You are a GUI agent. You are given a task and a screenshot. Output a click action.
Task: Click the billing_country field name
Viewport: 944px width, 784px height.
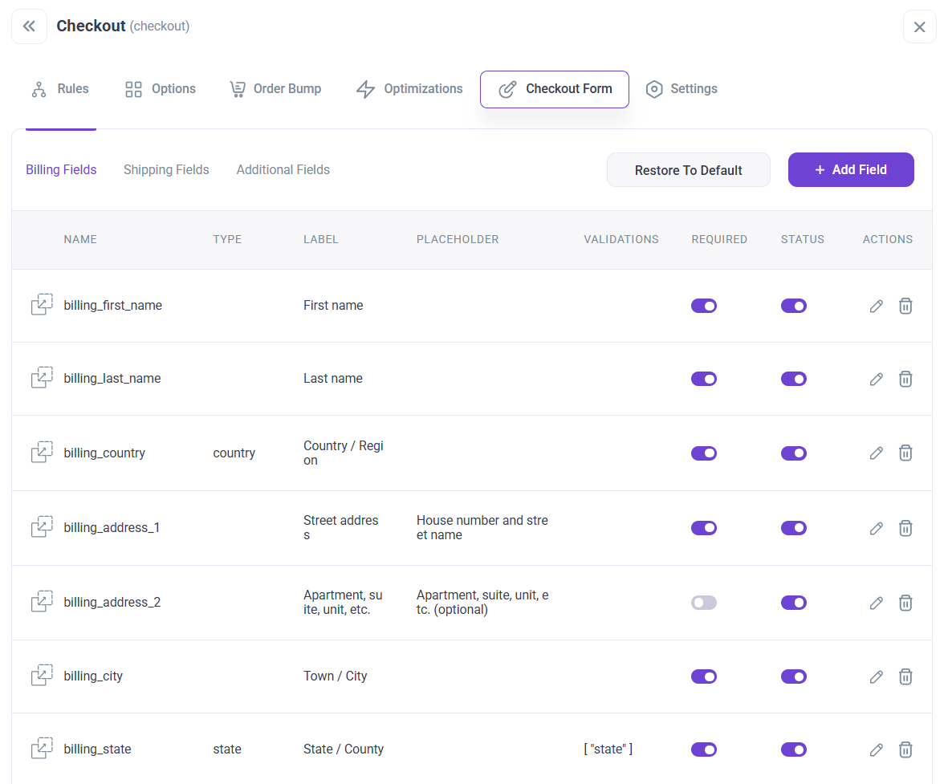(x=104, y=453)
